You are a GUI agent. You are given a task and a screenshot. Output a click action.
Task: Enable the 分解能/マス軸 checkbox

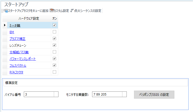point(54,52)
